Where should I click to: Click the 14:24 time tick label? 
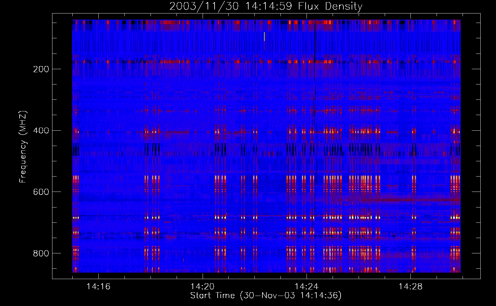(306, 286)
